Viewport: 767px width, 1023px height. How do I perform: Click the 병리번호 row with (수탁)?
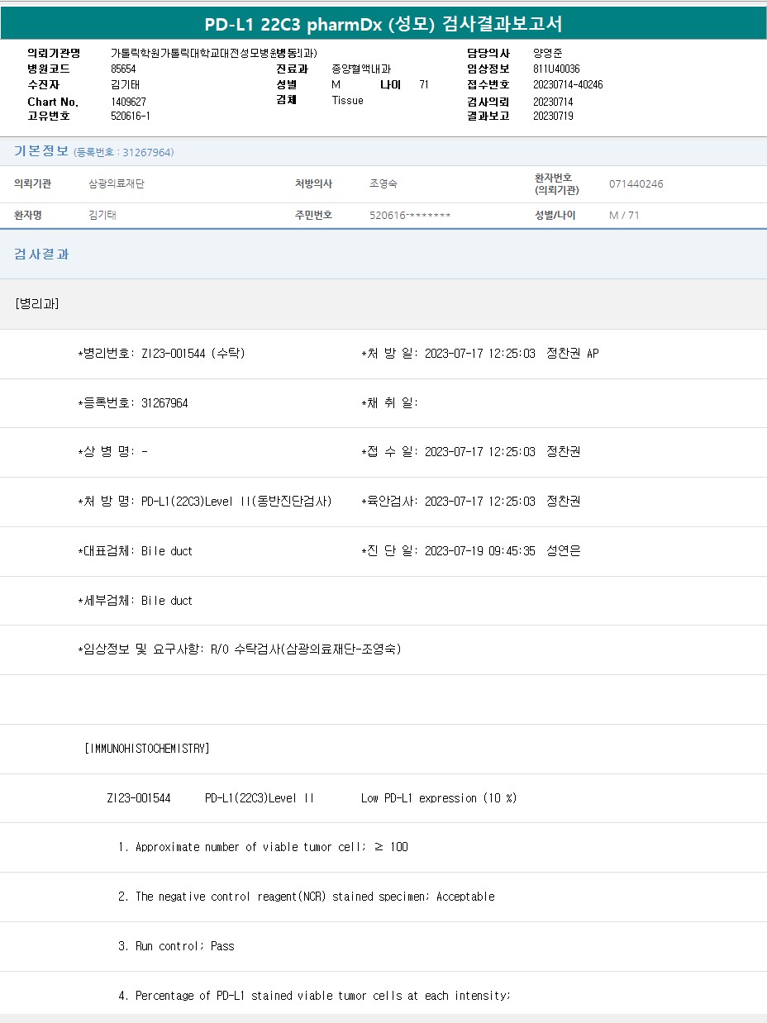[161, 354]
